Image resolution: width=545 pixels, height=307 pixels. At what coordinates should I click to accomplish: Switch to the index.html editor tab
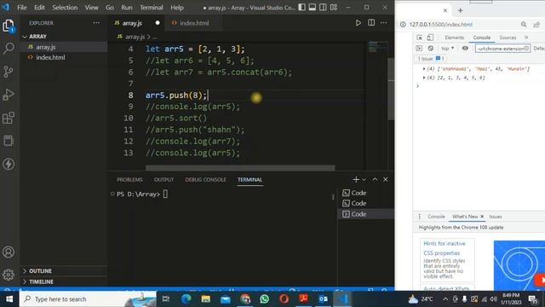click(x=194, y=23)
